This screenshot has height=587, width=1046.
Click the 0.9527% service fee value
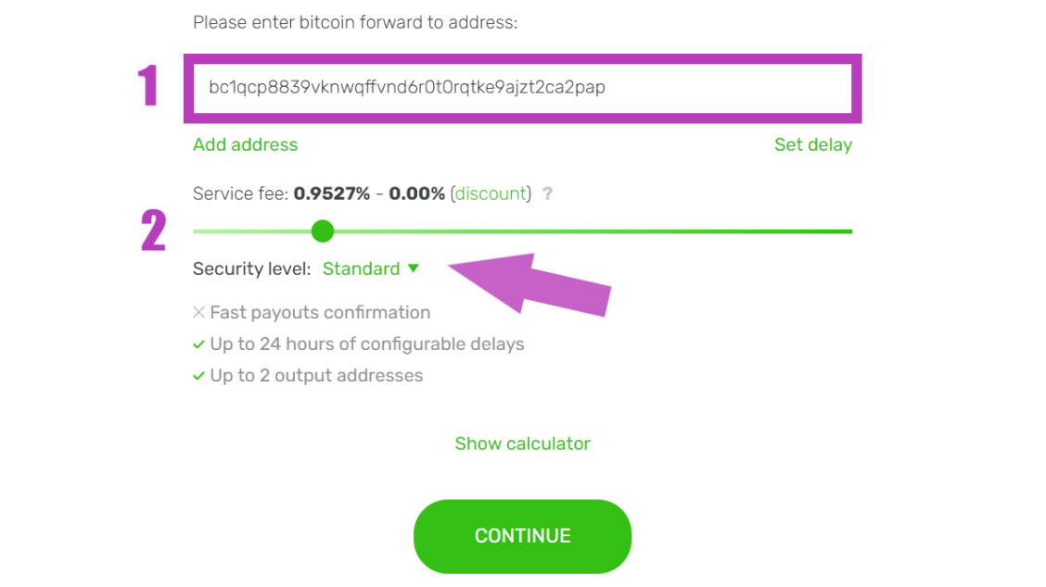(331, 194)
